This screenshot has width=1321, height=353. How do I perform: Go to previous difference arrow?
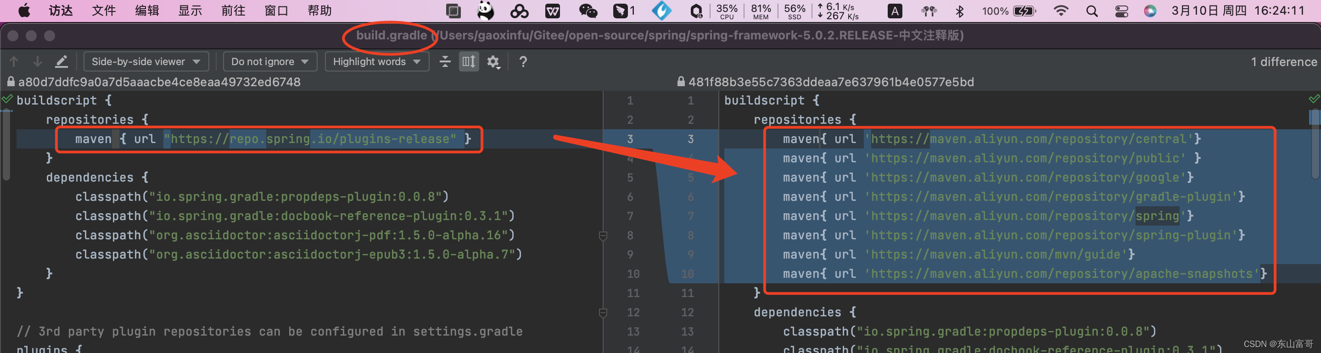14,61
